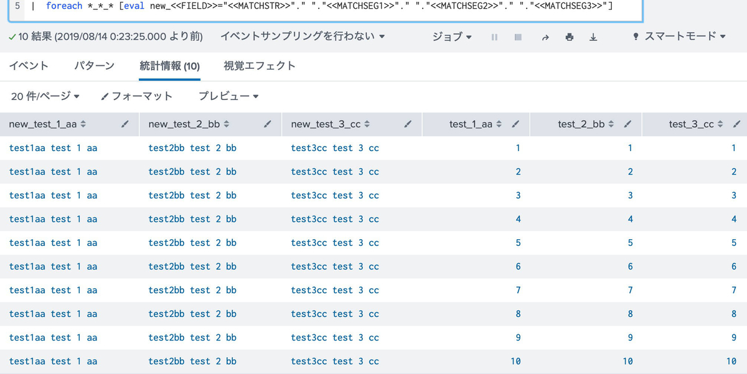Stop the search job
The height and width of the screenshot is (374, 747).
coord(518,37)
